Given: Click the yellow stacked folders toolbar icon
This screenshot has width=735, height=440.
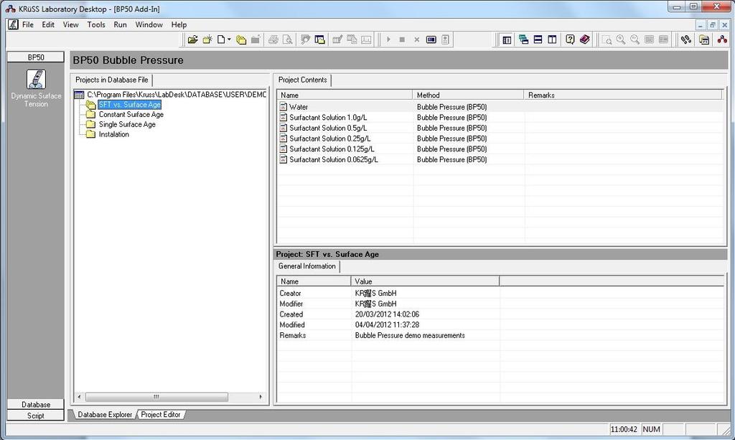Looking at the screenshot, I should [241, 39].
